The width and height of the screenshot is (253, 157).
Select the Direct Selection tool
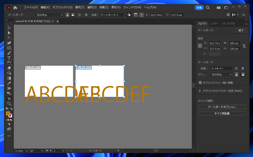point(9,33)
